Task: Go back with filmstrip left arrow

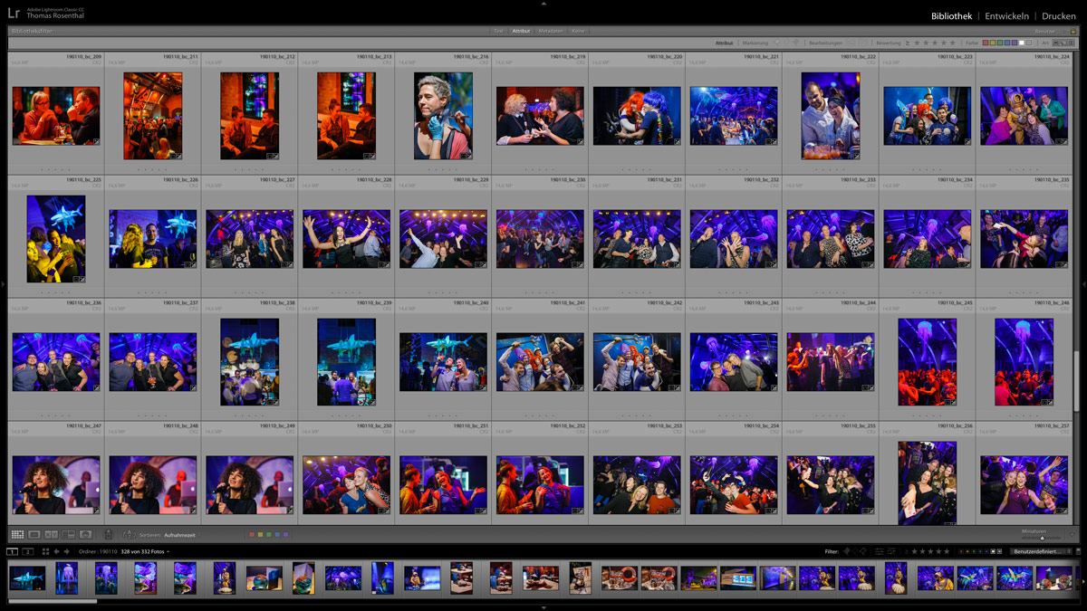Action: tap(56, 551)
